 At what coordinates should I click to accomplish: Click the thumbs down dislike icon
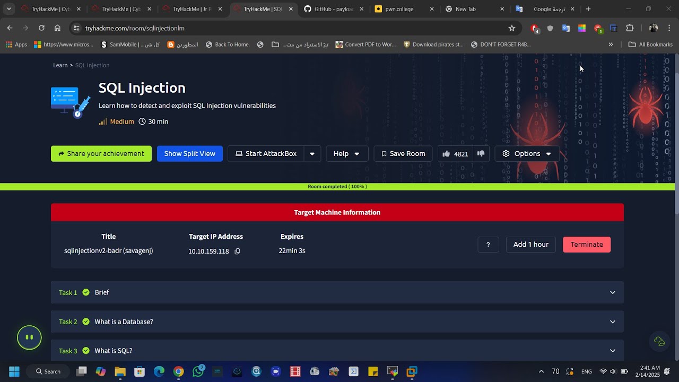coord(481,154)
